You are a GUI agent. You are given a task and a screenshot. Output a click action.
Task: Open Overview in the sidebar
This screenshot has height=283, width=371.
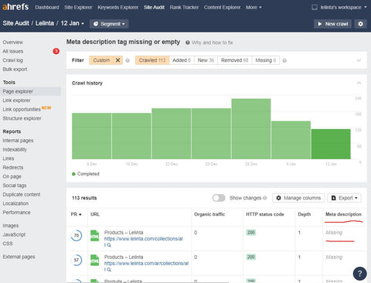coord(12,43)
